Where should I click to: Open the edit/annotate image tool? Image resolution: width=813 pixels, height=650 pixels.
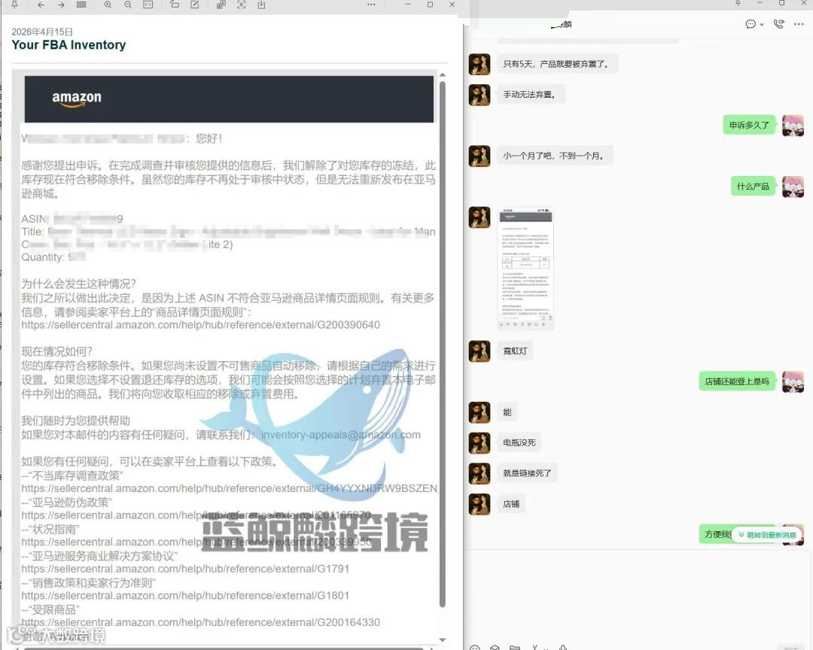coord(195,5)
